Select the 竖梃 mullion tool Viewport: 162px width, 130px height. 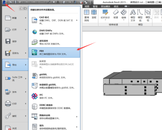94,14
